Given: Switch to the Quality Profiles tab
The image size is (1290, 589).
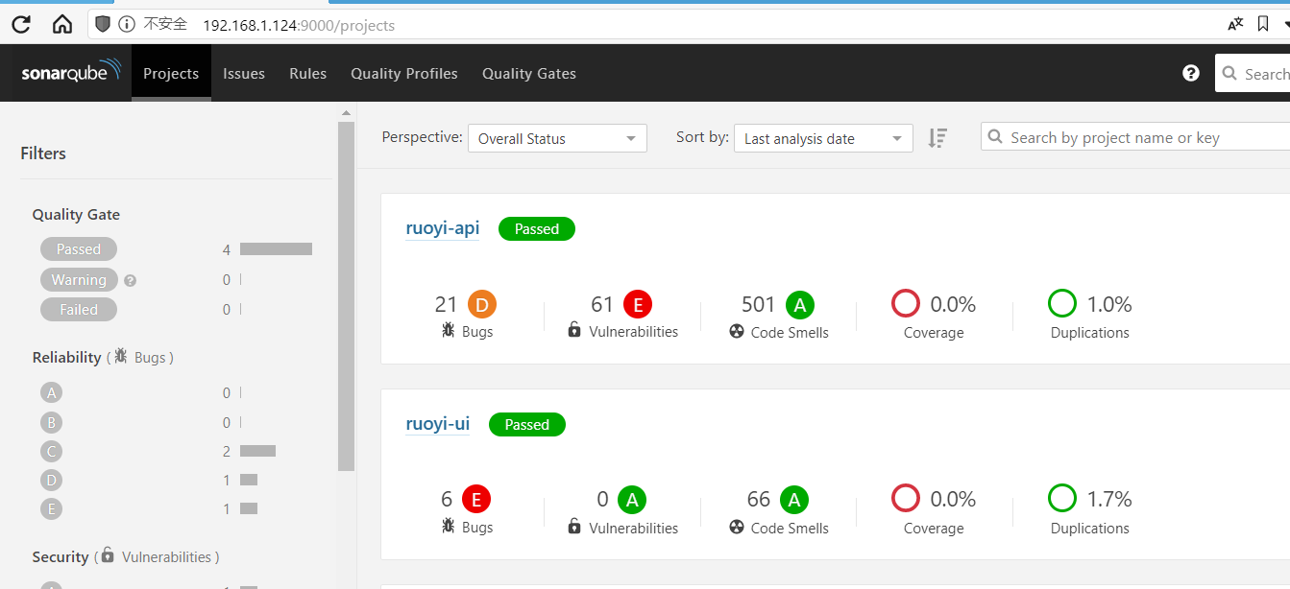Looking at the screenshot, I should tap(403, 73).
